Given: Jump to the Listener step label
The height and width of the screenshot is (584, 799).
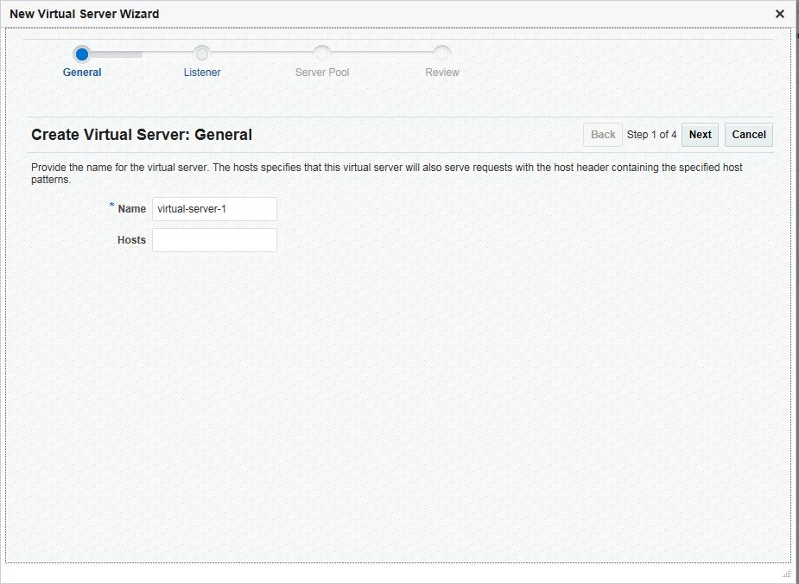Looking at the screenshot, I should click(x=202, y=73).
